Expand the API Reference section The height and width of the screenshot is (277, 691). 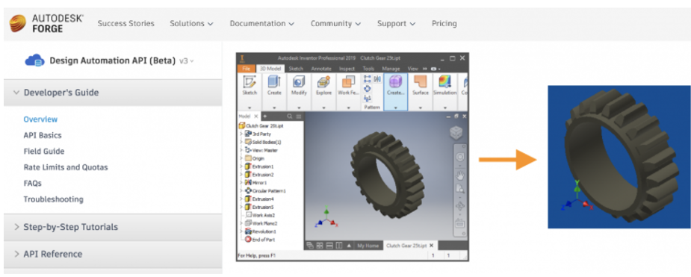tap(113, 254)
